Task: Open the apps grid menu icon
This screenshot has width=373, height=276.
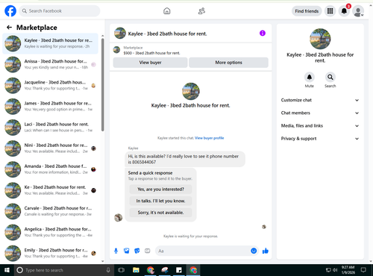Action: (330, 11)
